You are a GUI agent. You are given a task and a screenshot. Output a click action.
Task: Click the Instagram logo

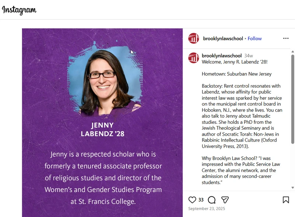[19, 10]
